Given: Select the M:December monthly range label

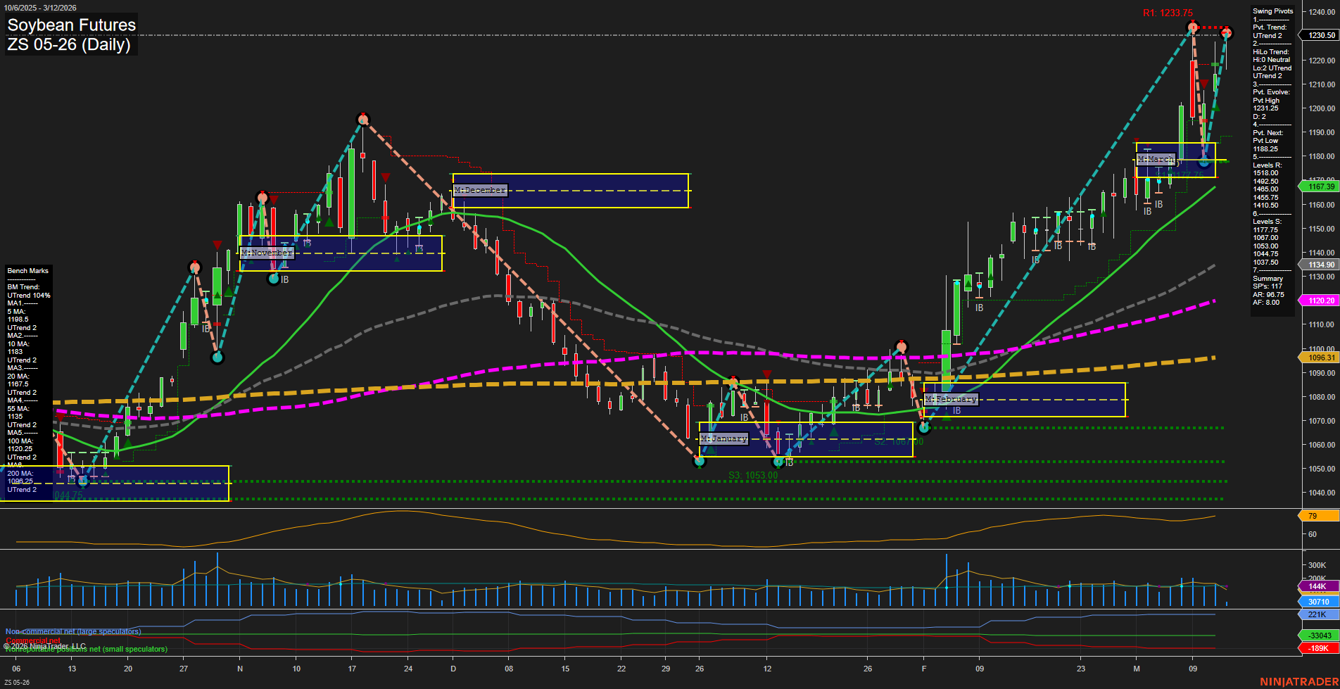Looking at the screenshot, I should [480, 190].
